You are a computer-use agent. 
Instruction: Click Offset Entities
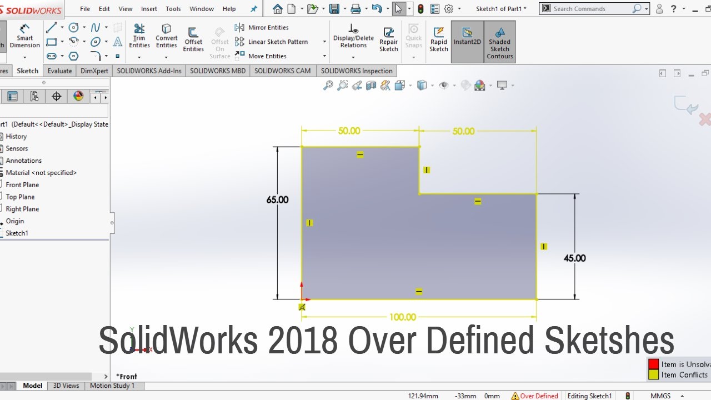(193, 40)
